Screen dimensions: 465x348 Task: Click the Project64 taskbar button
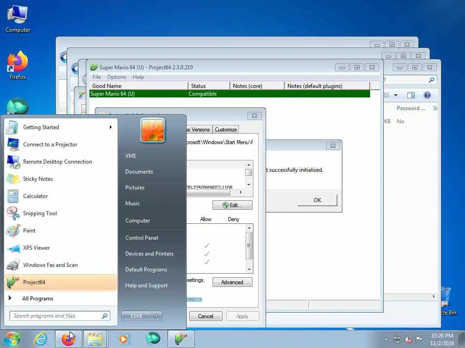[181, 339]
